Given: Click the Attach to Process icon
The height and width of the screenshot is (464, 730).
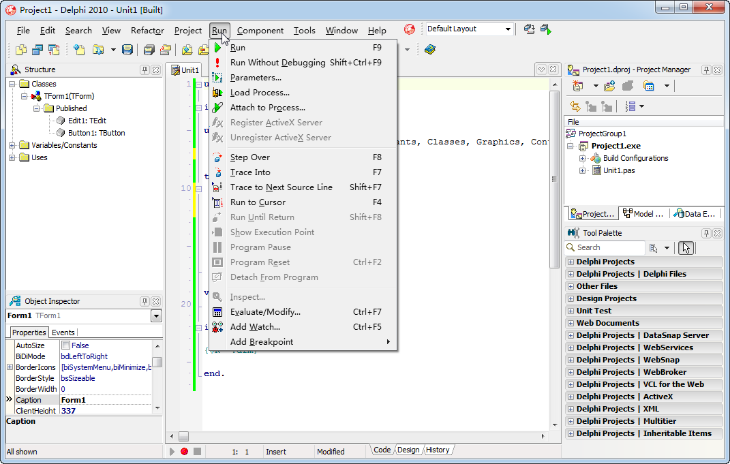Looking at the screenshot, I should tap(217, 108).
